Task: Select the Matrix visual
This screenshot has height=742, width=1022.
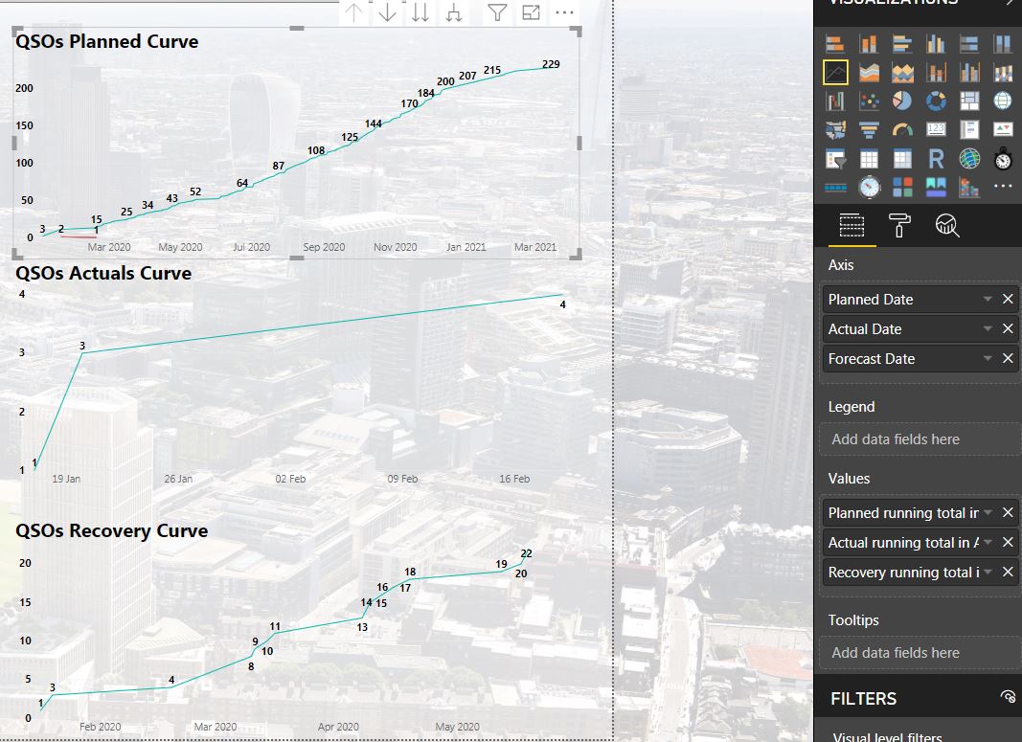Action: 902,158
